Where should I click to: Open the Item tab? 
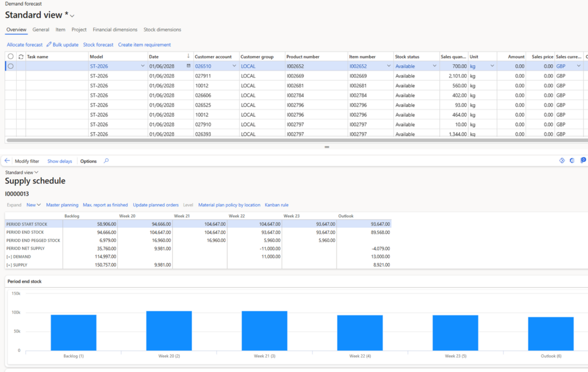(60, 30)
